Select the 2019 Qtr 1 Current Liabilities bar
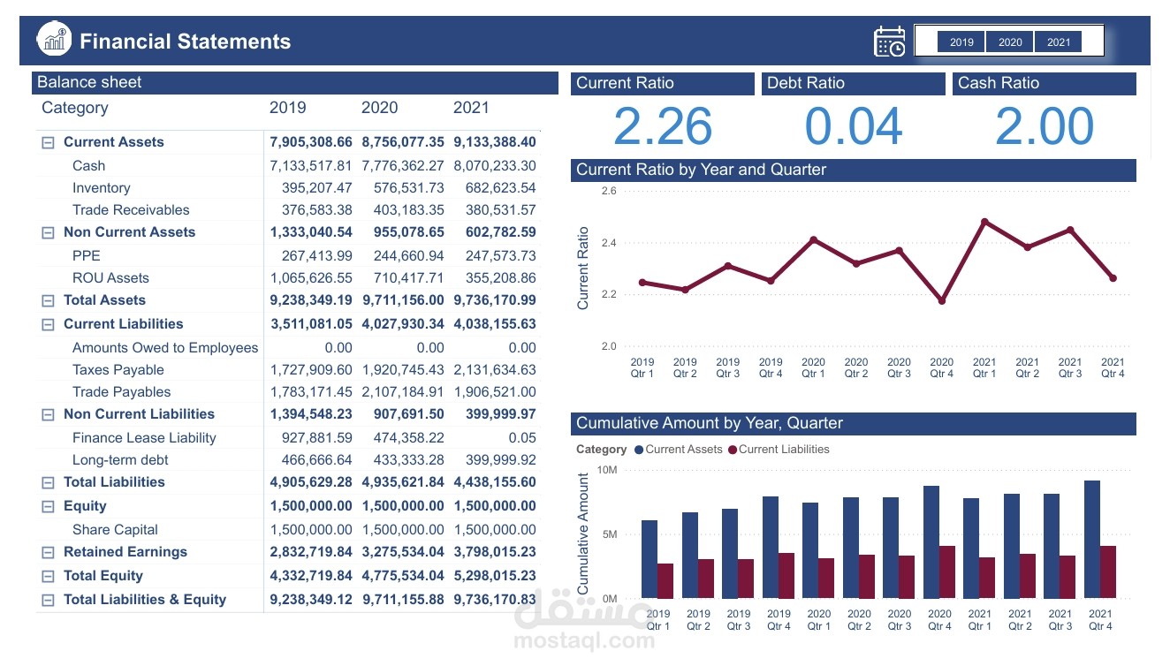This screenshot has height=666, width=1170. [x=665, y=580]
